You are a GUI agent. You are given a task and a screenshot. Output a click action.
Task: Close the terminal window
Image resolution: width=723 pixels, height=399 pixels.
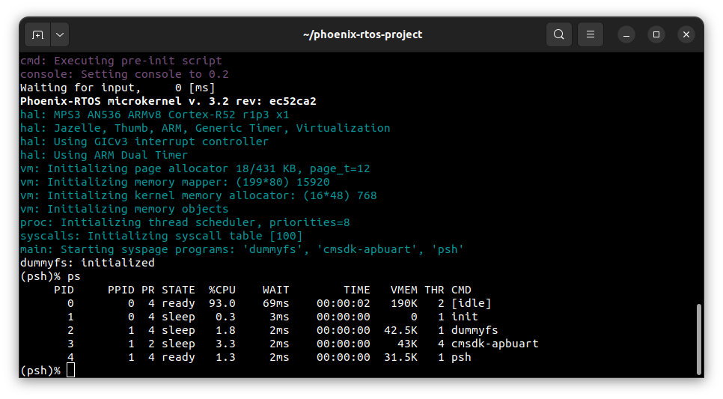pyautogui.click(x=686, y=34)
